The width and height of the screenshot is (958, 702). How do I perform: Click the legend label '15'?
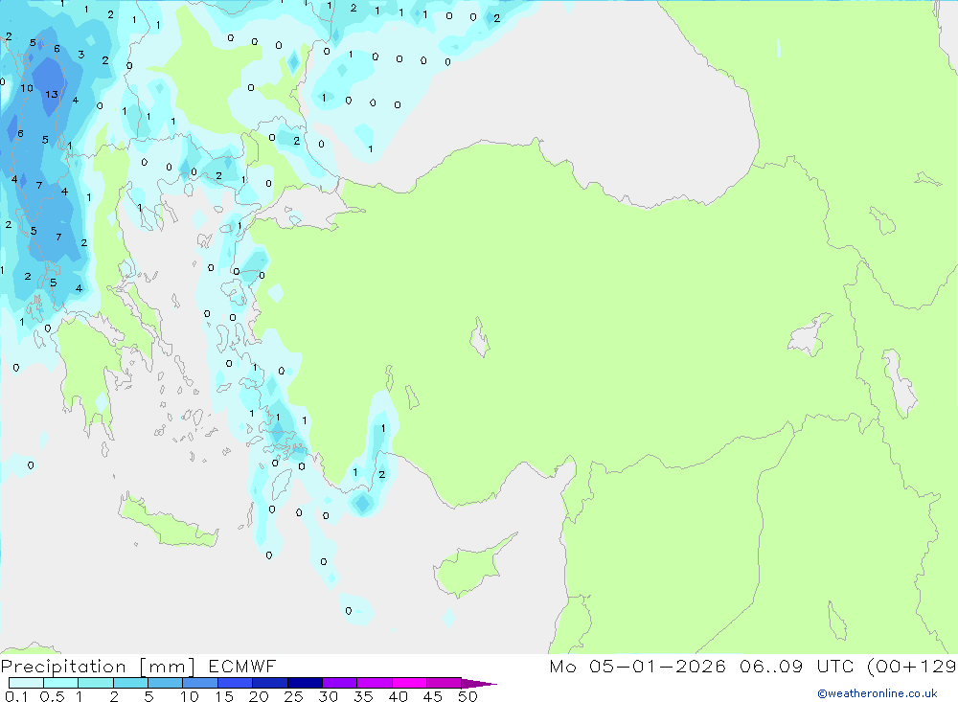(x=223, y=696)
